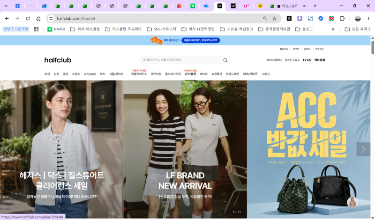Reload the halfclub page
Screen dimensions: 375x220
click(x=28, y=18)
